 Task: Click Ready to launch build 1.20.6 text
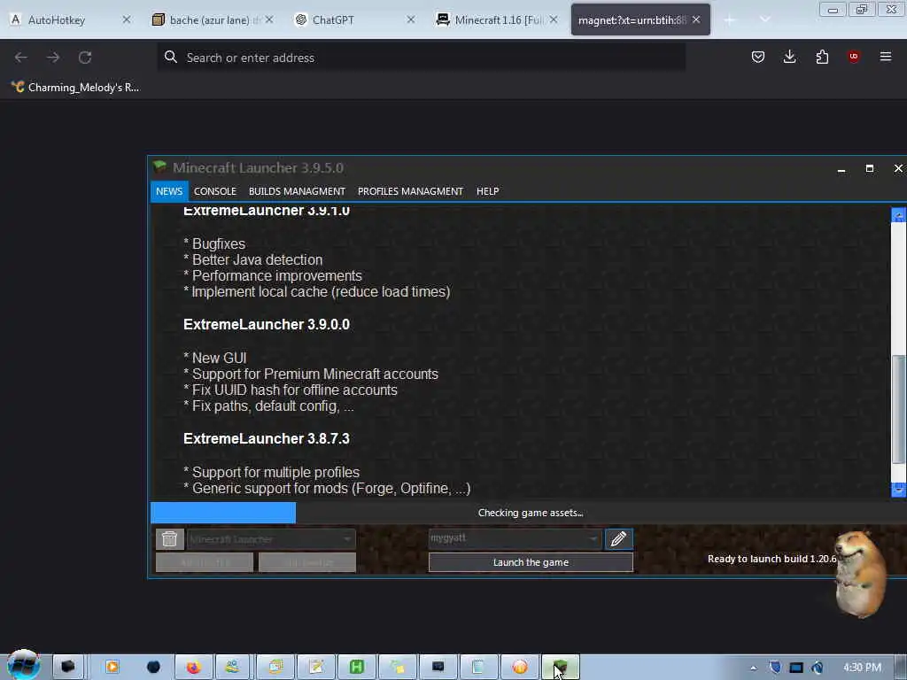pos(772,559)
